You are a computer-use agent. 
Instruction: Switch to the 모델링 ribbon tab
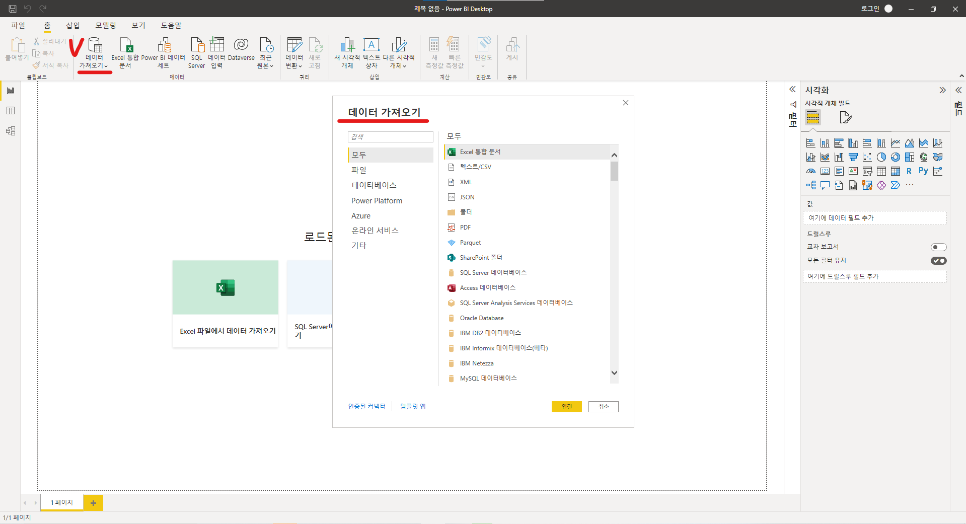click(106, 25)
